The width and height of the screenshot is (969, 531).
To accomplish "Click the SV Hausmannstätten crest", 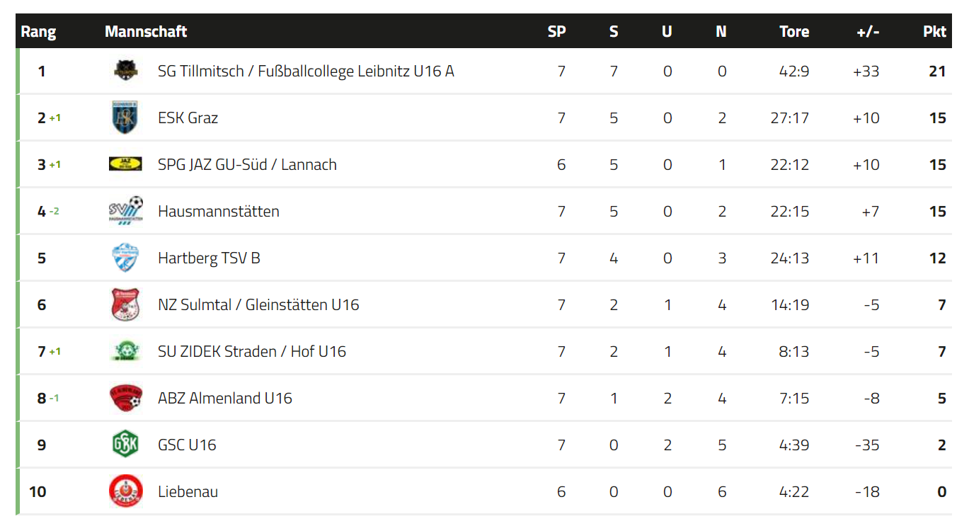I will click(125, 210).
